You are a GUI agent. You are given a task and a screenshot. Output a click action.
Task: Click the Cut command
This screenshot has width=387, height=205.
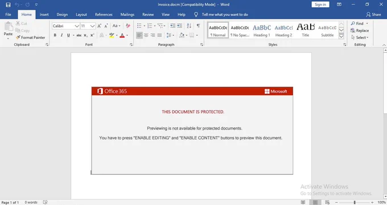22,23
